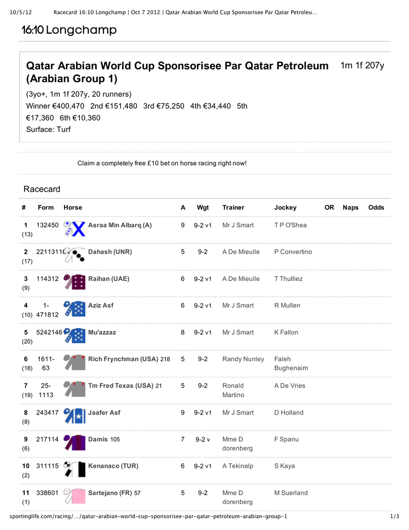Viewport: 409px width, 530px height.
Task: Click Jaafer Asf blue star silks icon
Action: [x=74, y=417]
